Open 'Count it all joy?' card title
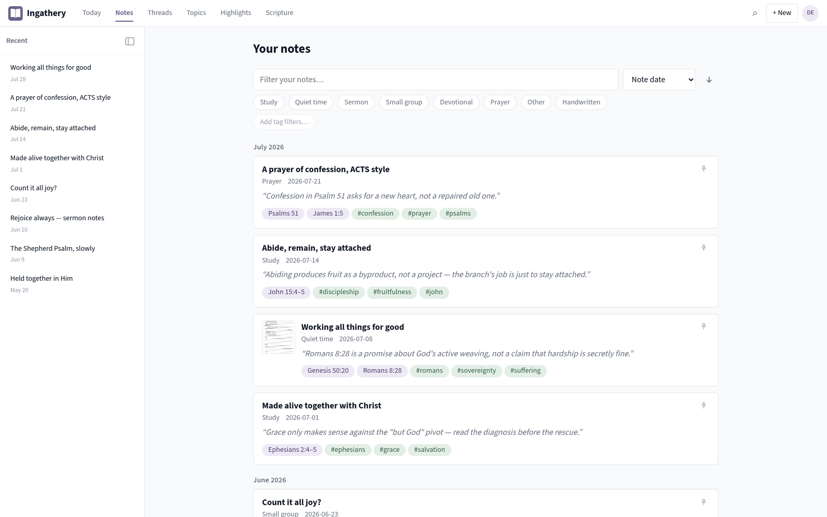Viewport: 827px width, 517px height. (292, 503)
